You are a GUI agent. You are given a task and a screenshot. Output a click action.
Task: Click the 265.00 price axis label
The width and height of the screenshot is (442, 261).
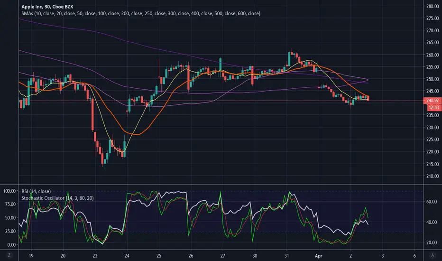[433, 43]
